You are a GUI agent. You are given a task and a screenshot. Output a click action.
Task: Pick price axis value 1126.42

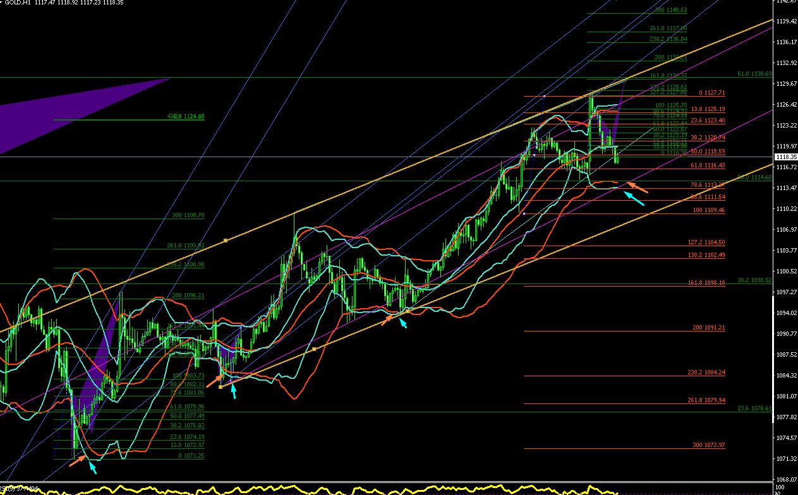point(787,105)
